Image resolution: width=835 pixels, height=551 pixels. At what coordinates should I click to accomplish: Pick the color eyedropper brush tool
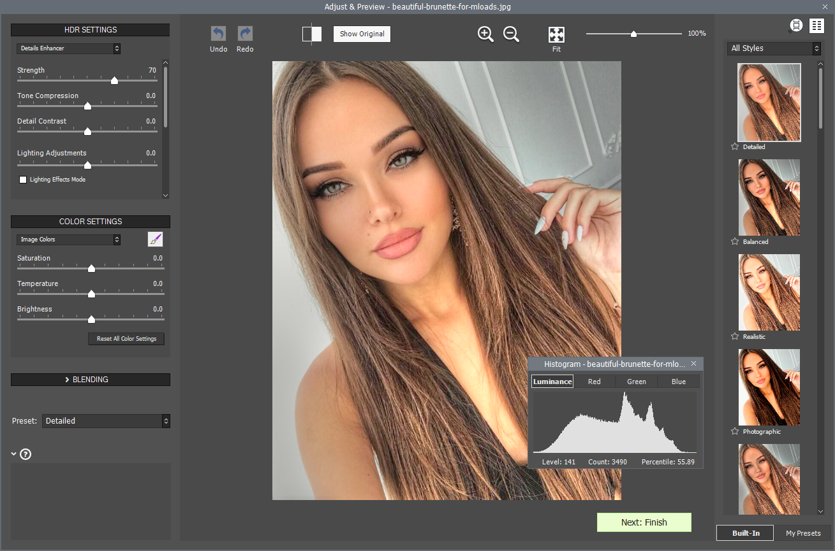coord(156,240)
